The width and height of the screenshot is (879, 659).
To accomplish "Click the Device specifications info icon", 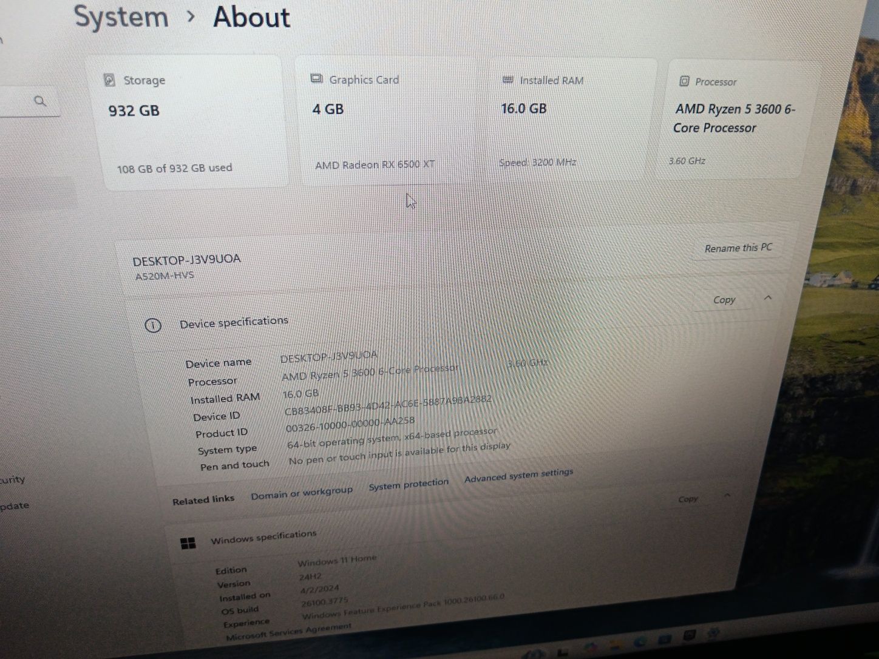I will click(152, 325).
